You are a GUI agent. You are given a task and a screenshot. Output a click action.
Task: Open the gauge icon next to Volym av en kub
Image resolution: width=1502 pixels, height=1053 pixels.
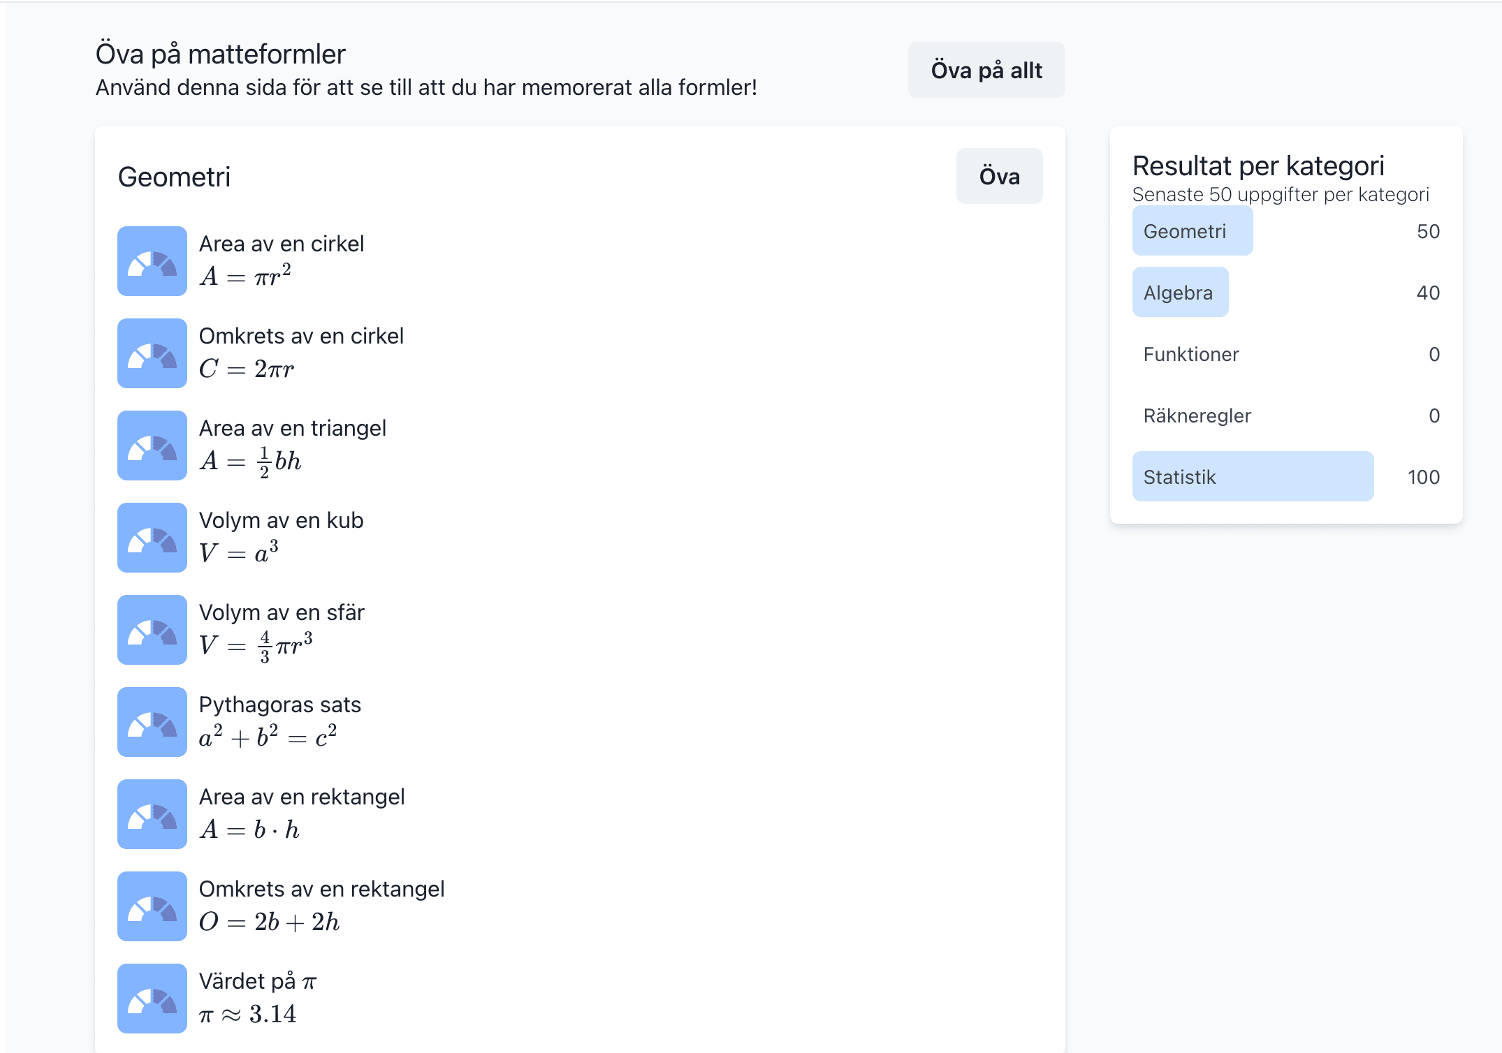pyautogui.click(x=152, y=538)
